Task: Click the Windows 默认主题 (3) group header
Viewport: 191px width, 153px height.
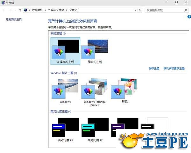Action: (64, 73)
